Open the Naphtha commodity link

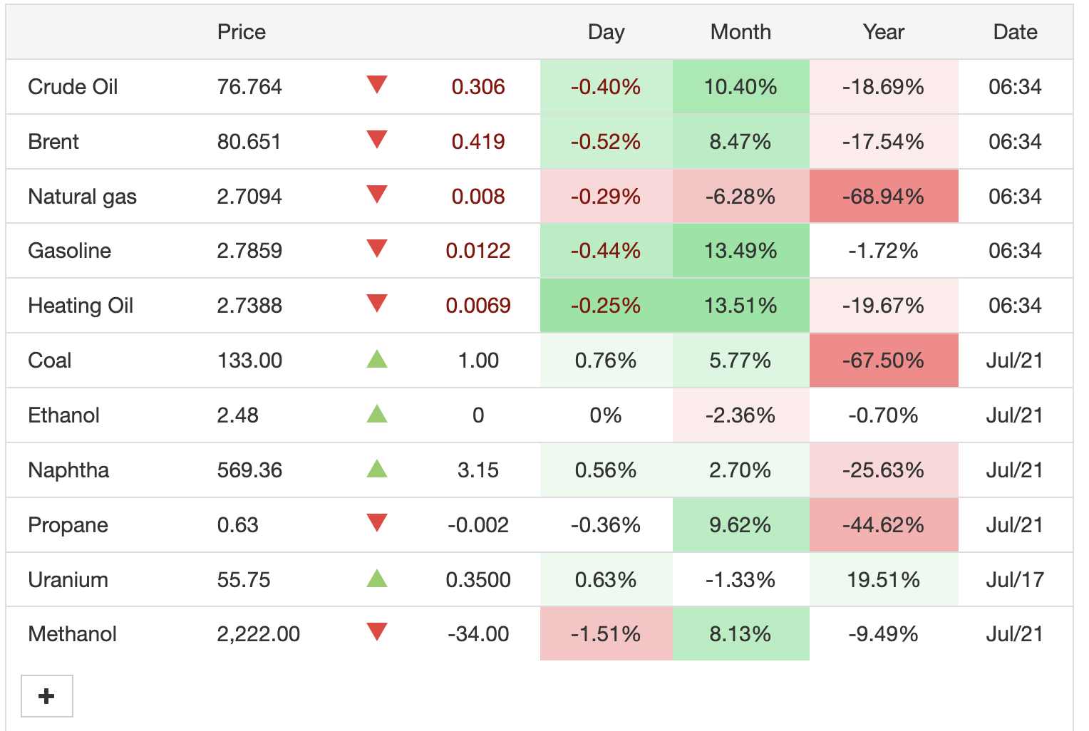tap(68, 470)
